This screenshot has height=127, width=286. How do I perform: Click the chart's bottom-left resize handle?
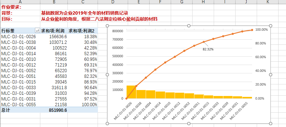pyautogui.click(x=107, y=123)
